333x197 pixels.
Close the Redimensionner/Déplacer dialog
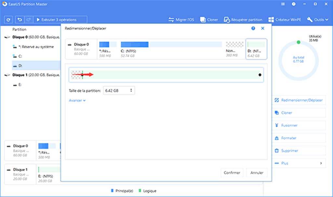pos(263,29)
